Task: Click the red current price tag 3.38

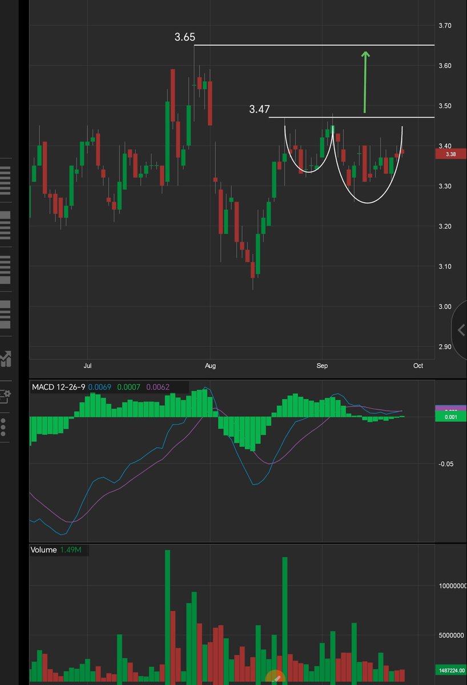Action: [x=450, y=154]
